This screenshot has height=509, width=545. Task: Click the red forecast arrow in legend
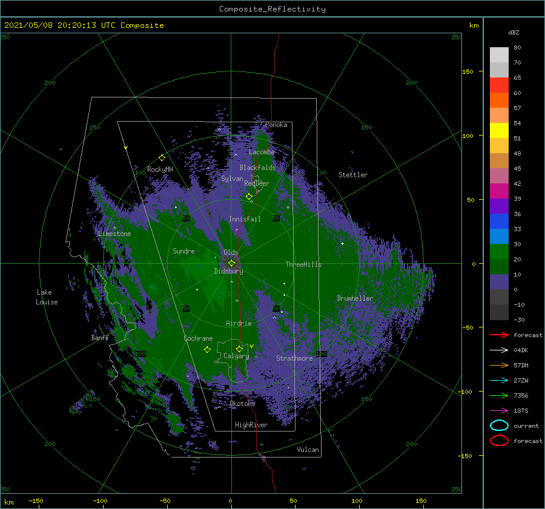499,335
